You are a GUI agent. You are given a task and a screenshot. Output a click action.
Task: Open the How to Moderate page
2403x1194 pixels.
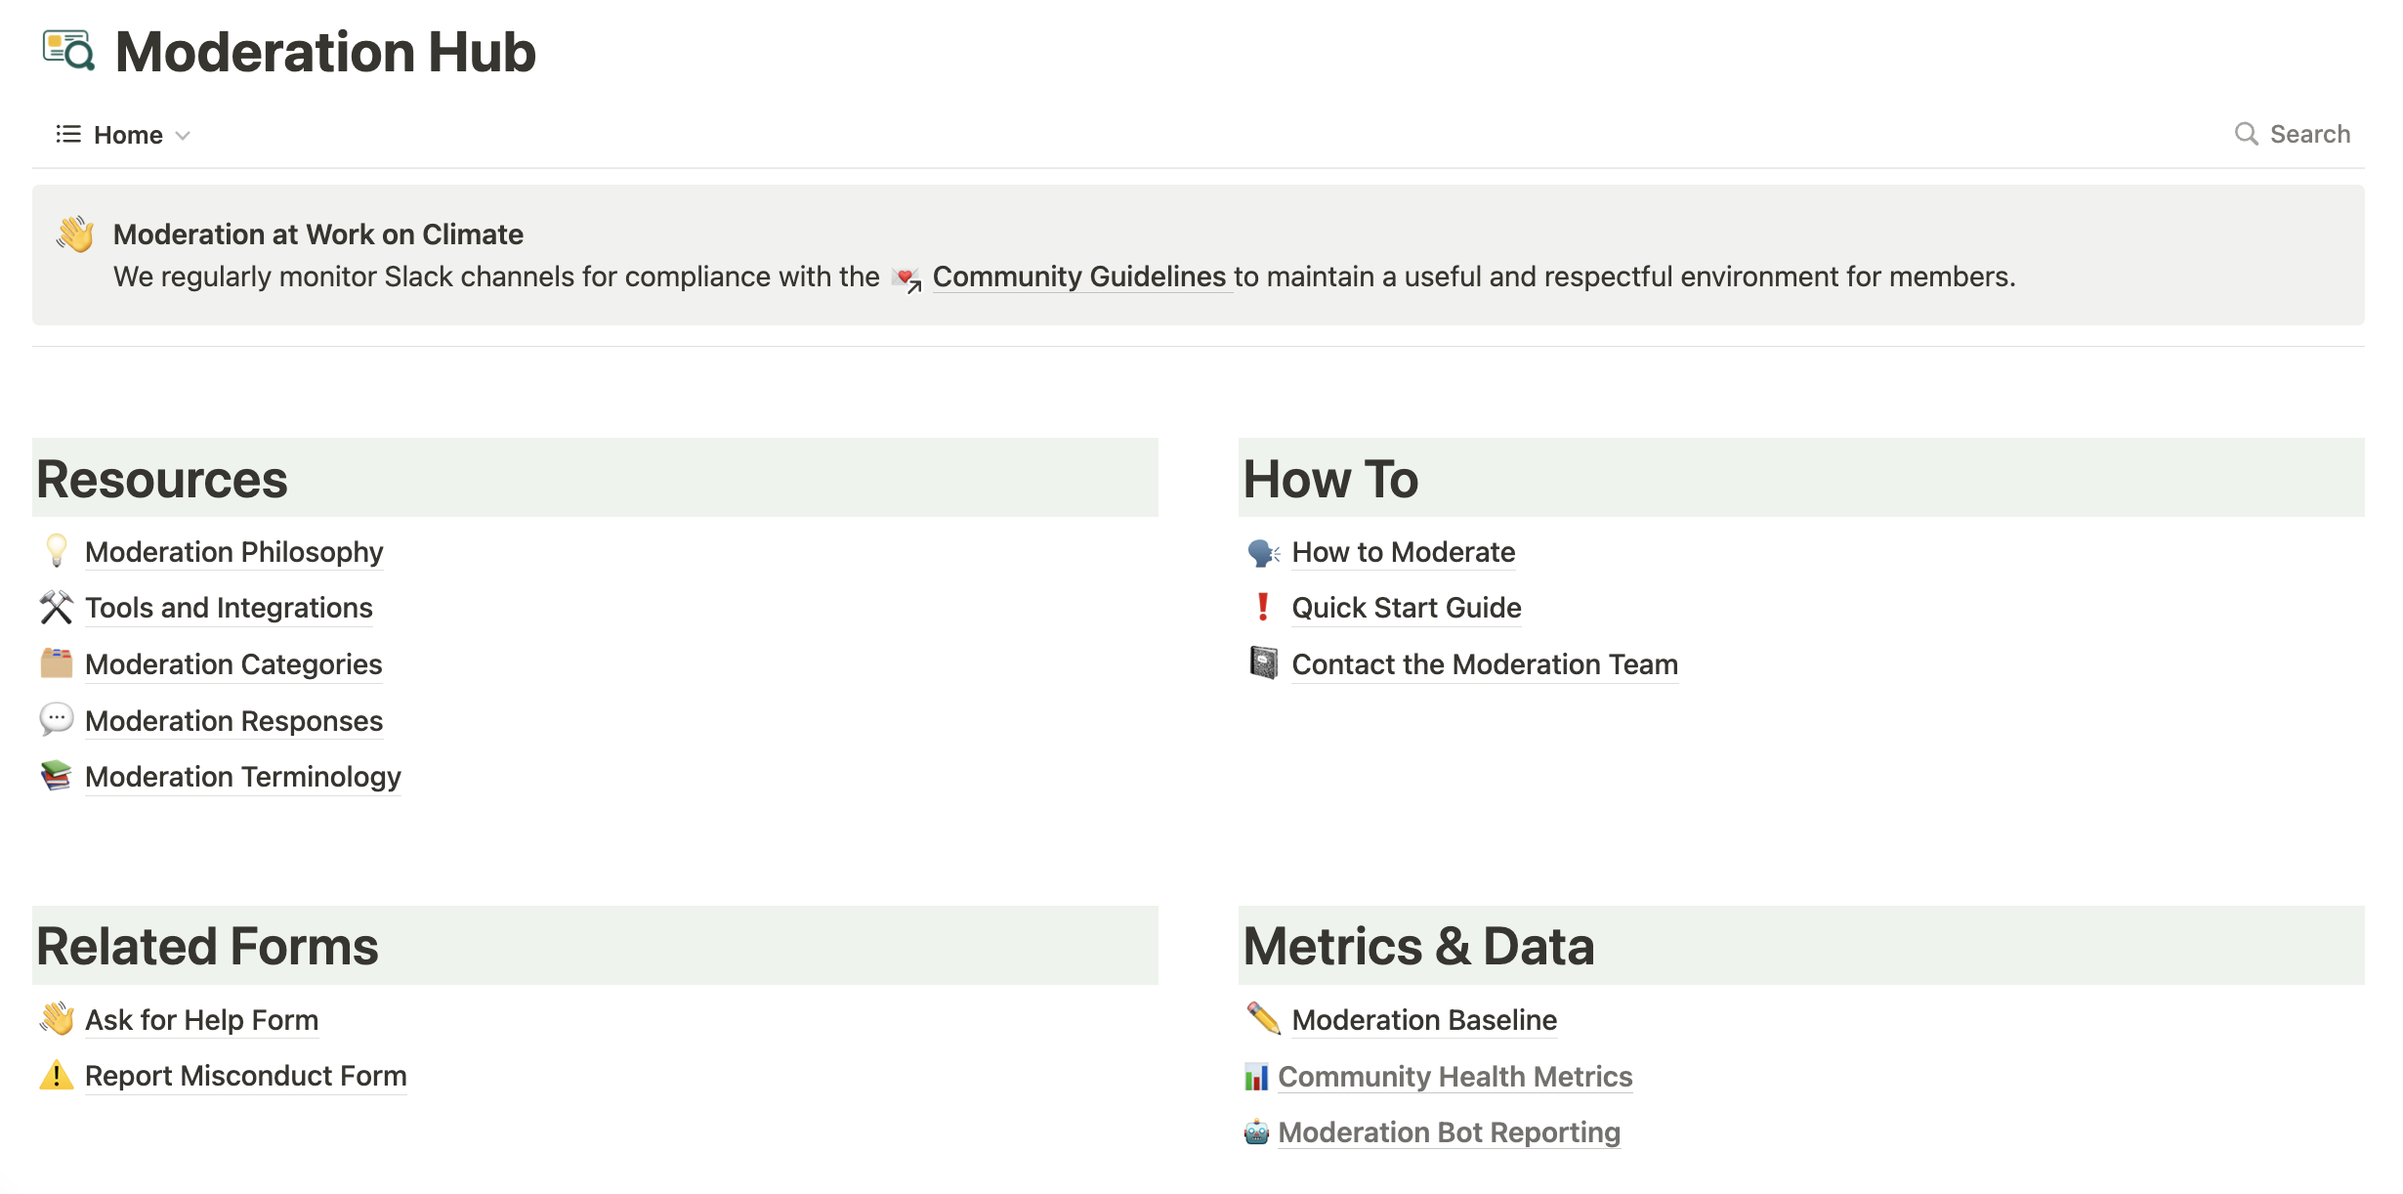tap(1403, 552)
